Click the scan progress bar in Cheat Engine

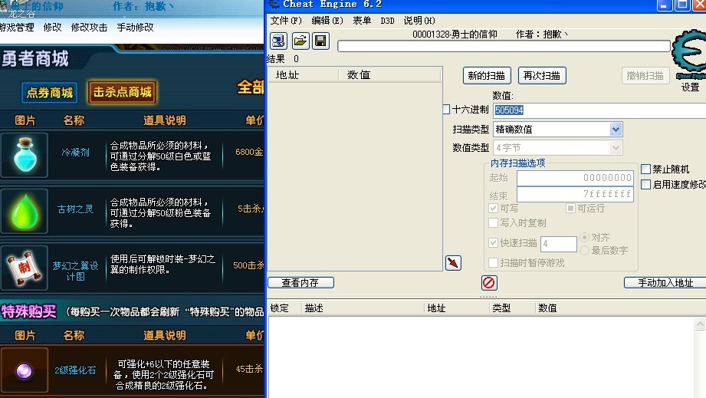click(x=504, y=46)
